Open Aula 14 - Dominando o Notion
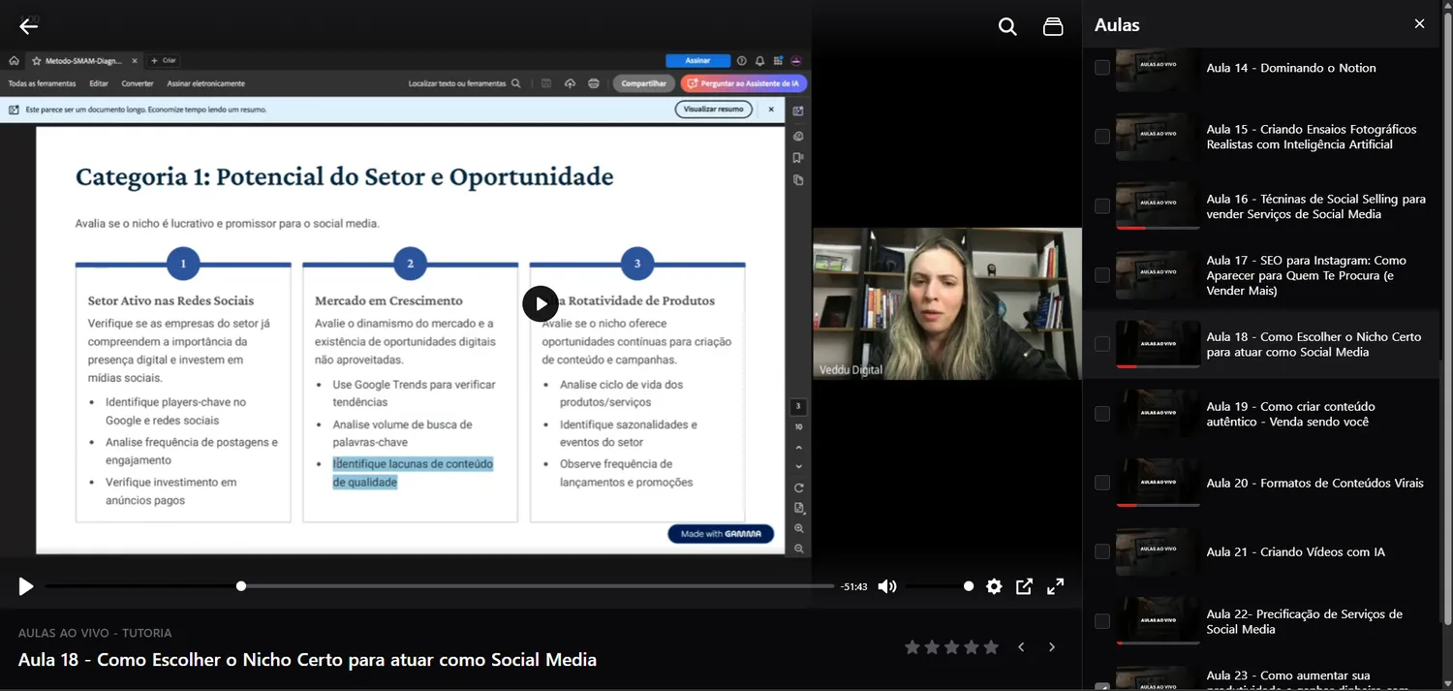 click(1291, 68)
